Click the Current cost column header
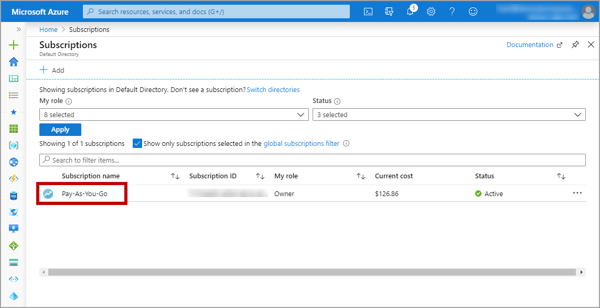The width and height of the screenshot is (600, 308). coord(394,176)
